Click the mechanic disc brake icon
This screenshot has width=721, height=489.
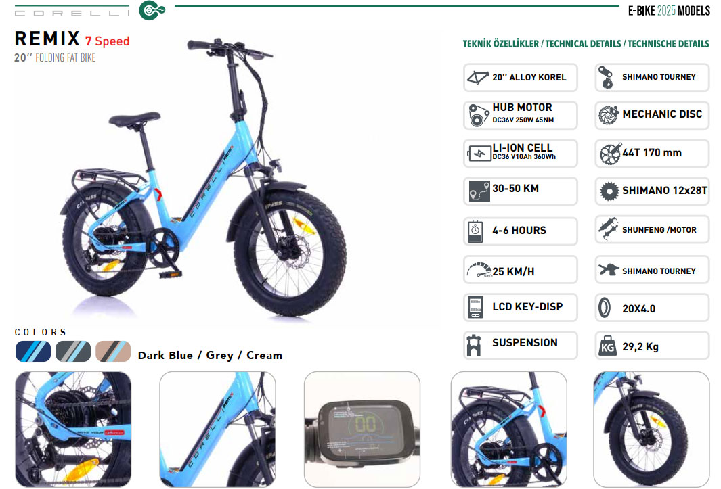[x=609, y=116]
